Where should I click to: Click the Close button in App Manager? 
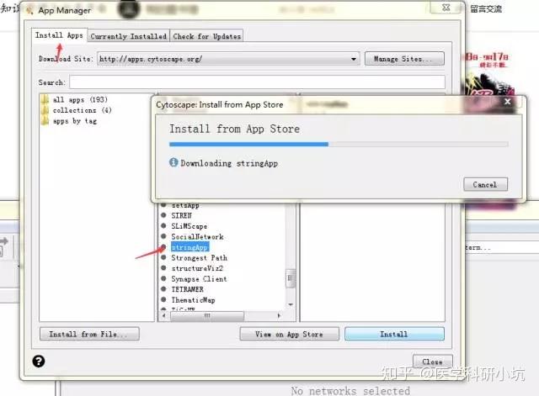point(432,362)
